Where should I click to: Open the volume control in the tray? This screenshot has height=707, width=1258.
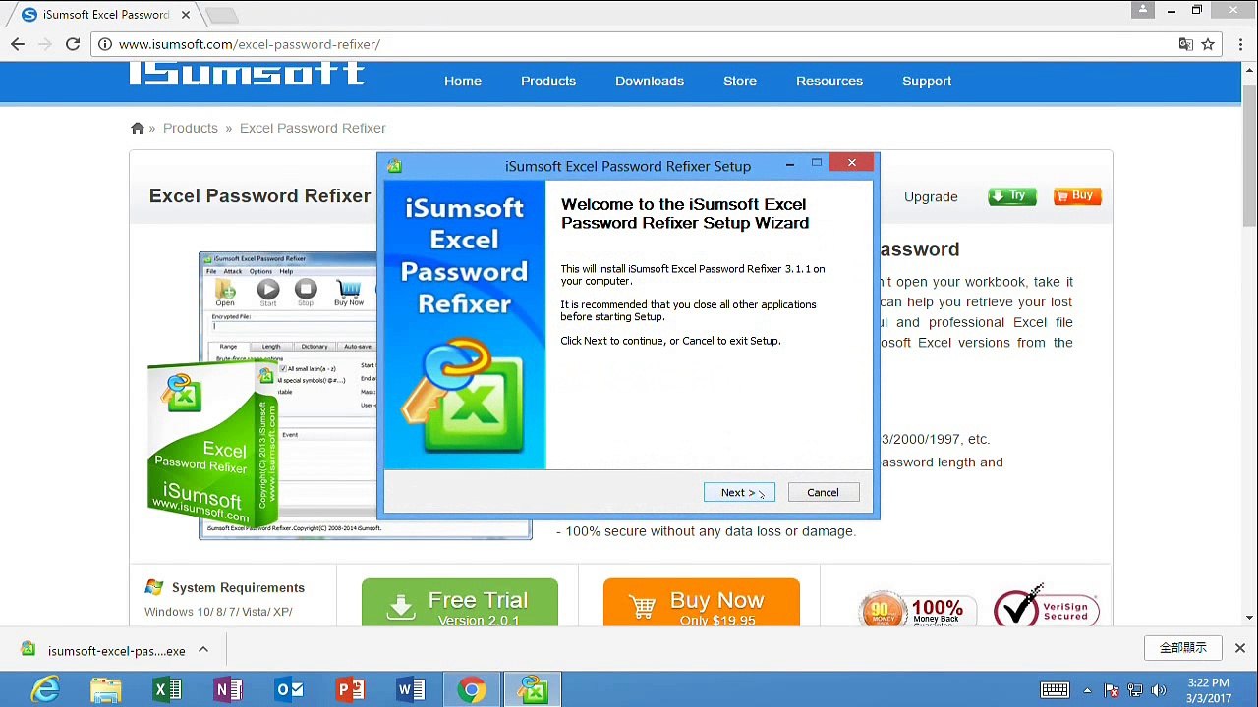tap(1159, 690)
